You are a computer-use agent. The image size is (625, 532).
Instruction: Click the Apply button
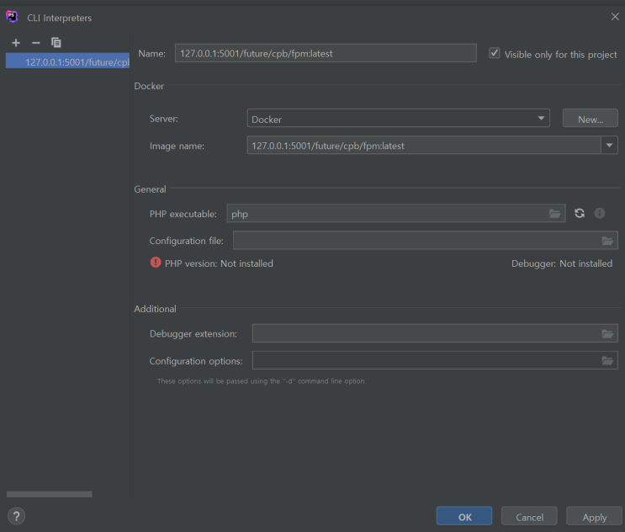[x=594, y=517]
